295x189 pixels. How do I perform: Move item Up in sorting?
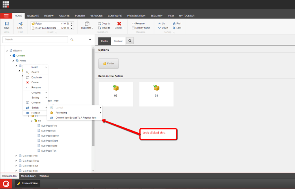coord(162,23)
